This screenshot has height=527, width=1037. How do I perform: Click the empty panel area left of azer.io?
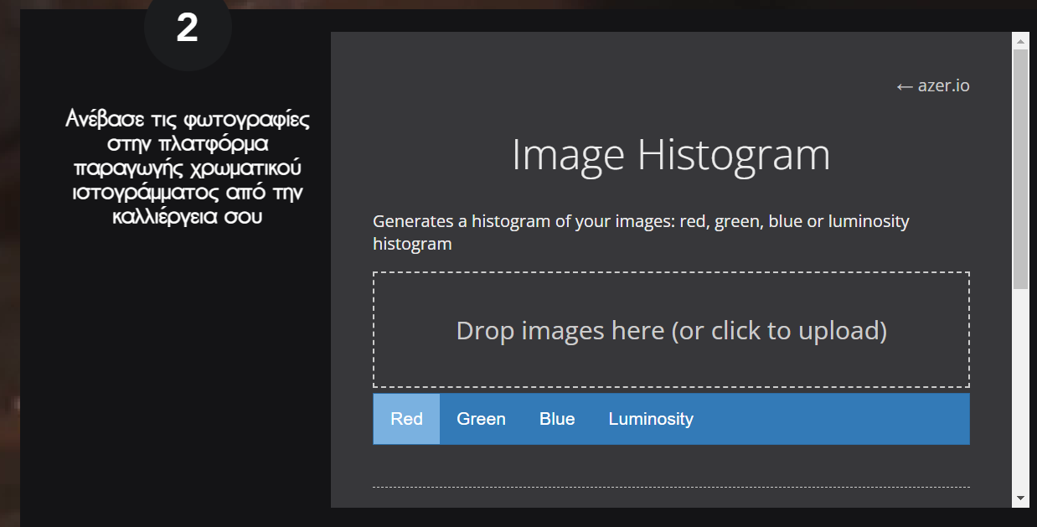[x=586, y=85]
